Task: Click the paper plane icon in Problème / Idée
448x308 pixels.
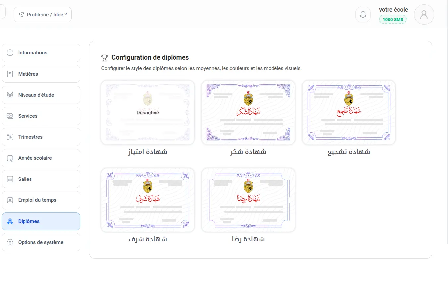Action: [21, 15]
